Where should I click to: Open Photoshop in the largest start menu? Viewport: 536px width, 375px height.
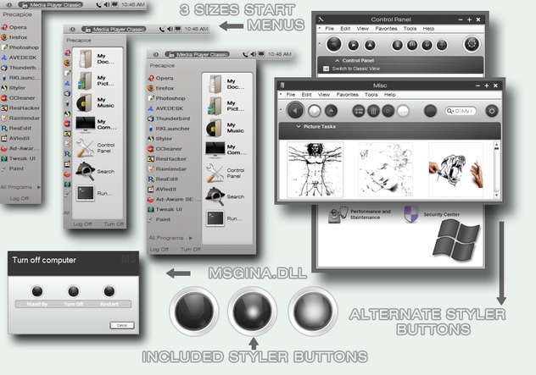tap(167, 98)
